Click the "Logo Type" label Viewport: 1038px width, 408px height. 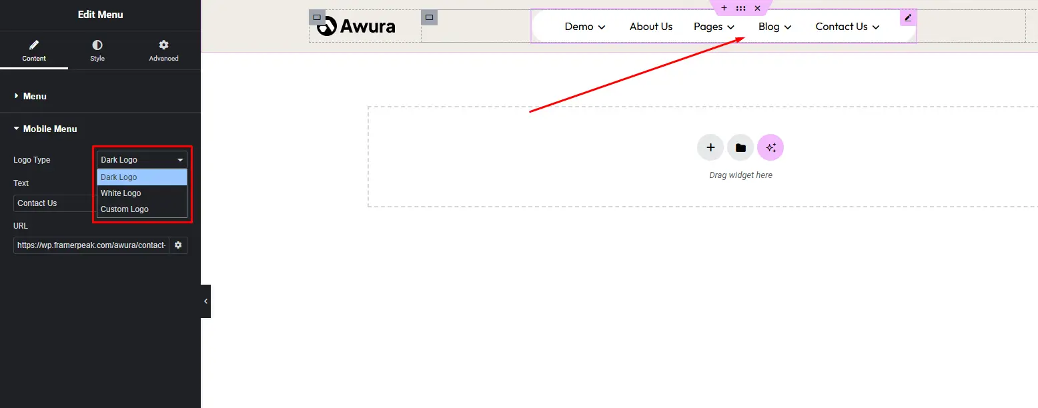[x=32, y=160]
